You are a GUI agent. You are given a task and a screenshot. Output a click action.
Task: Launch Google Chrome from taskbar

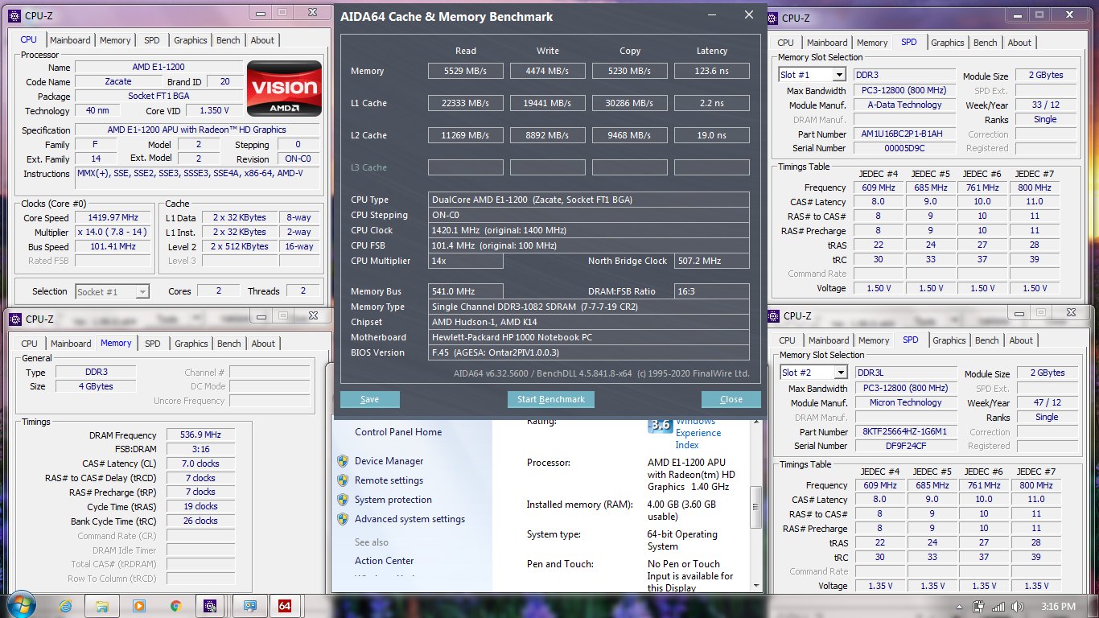coord(176,606)
